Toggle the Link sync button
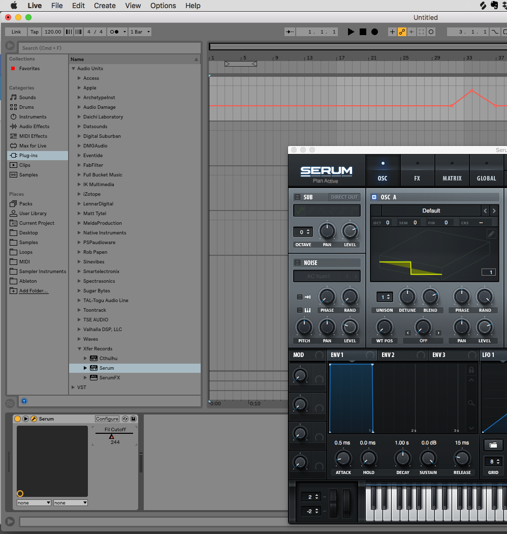507x534 pixels. tap(16, 32)
